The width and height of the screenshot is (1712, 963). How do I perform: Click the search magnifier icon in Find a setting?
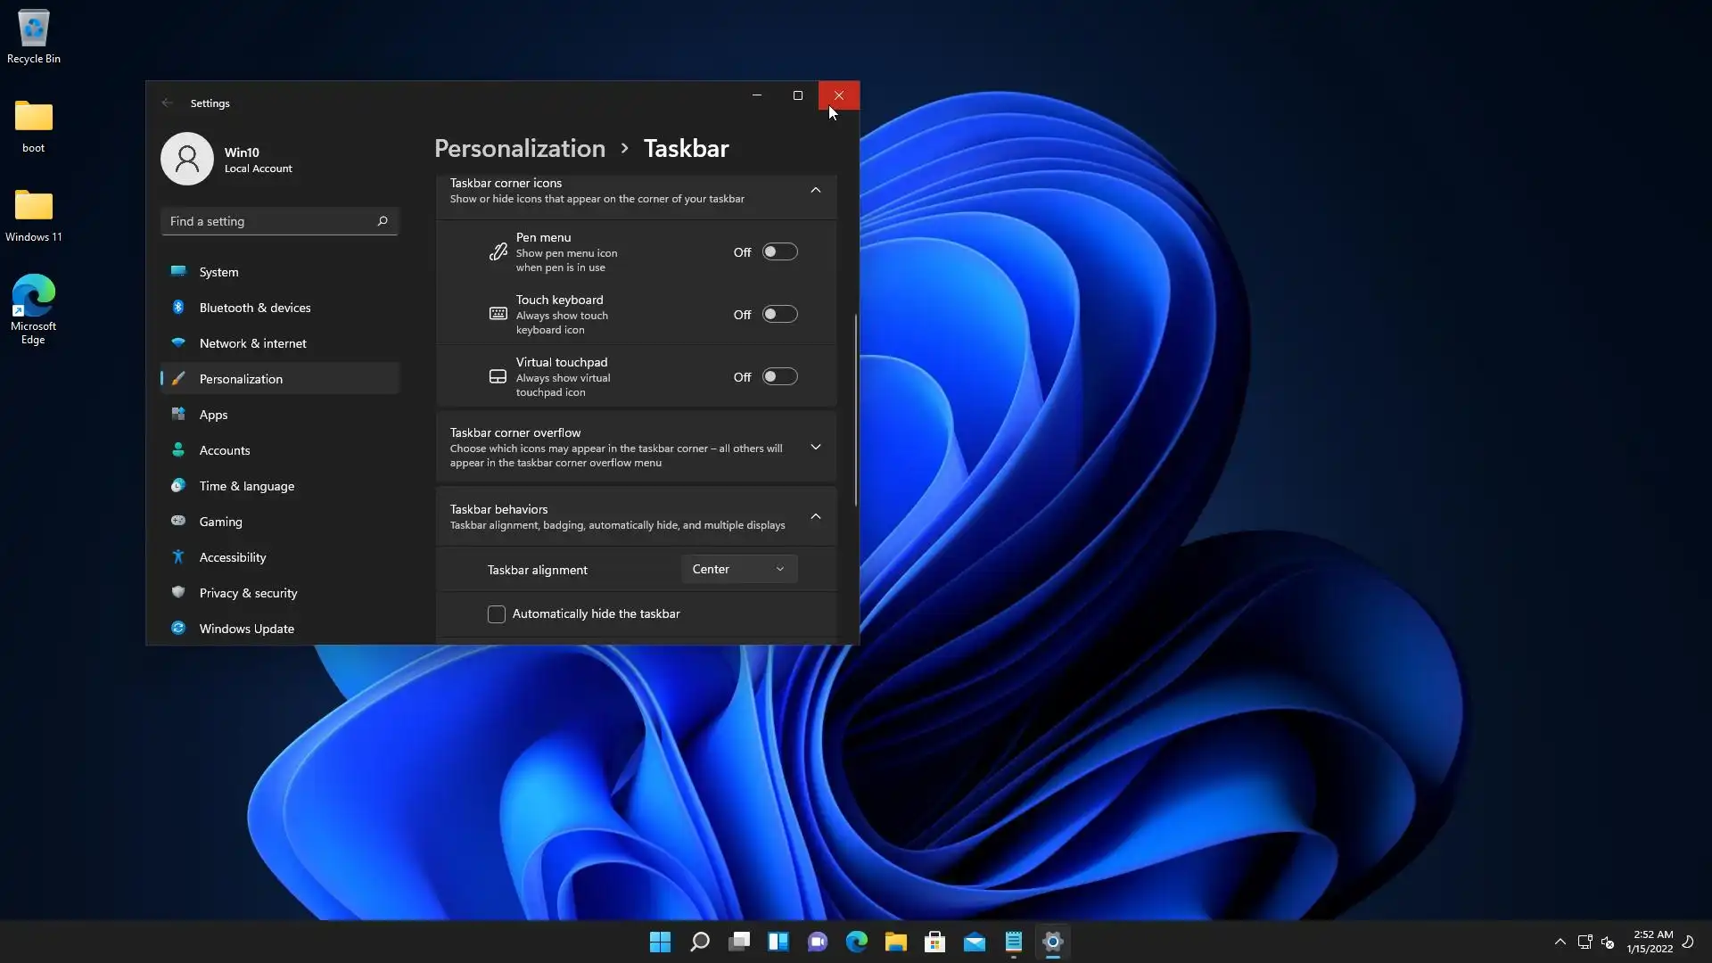click(383, 221)
